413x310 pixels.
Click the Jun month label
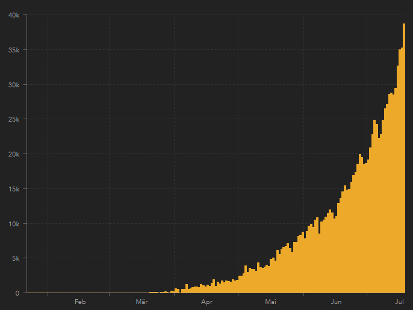click(336, 302)
